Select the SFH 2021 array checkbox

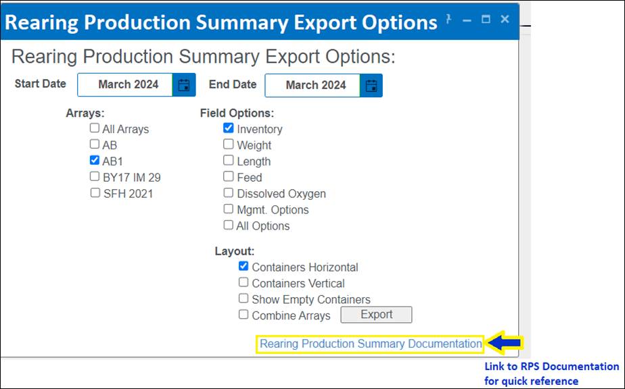95,193
